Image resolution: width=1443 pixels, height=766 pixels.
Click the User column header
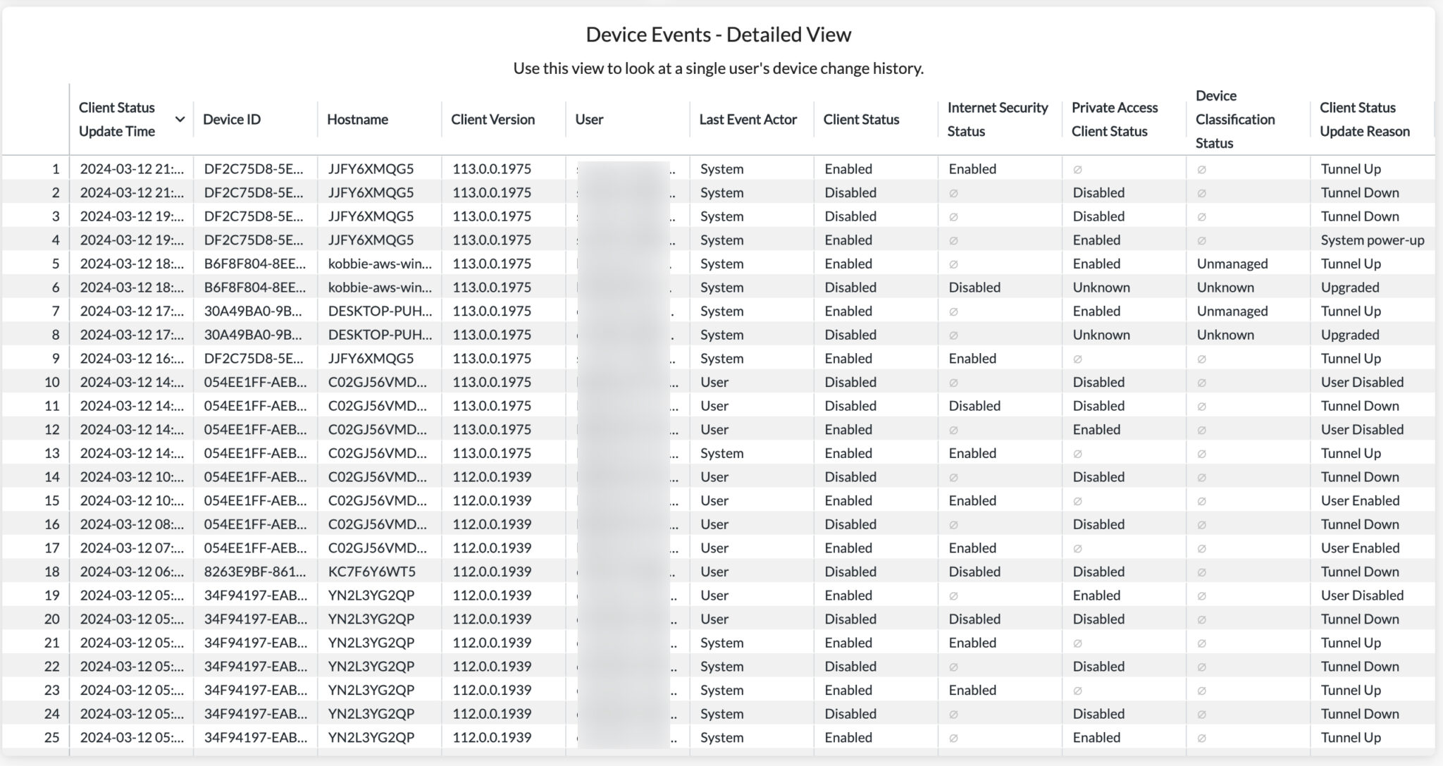pos(588,119)
